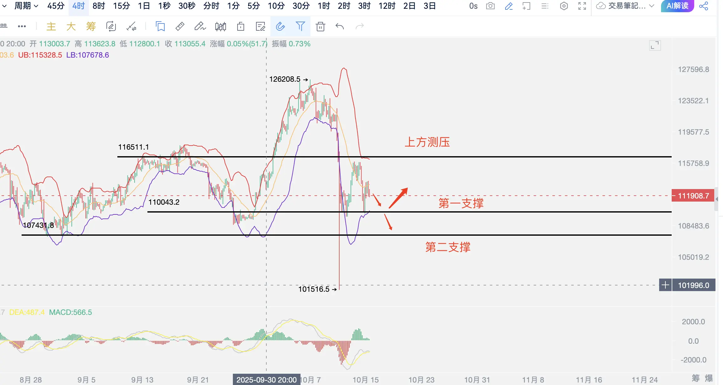
Task: Click the undo arrow icon
Action: (340, 26)
